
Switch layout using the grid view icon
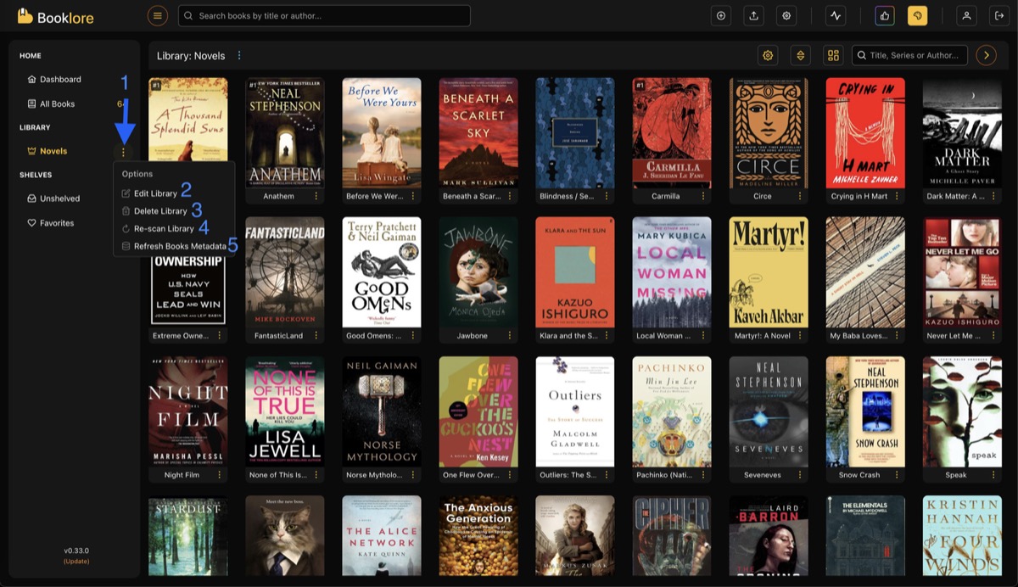832,55
